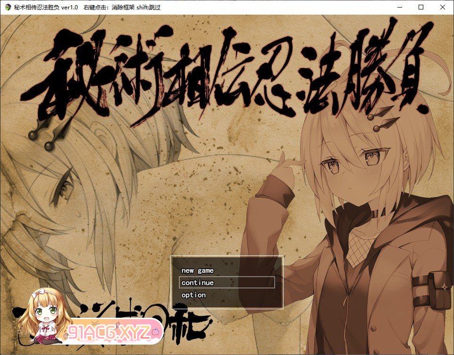The height and width of the screenshot is (355, 454).
Task: Minimize the game window
Action: pos(400,8)
